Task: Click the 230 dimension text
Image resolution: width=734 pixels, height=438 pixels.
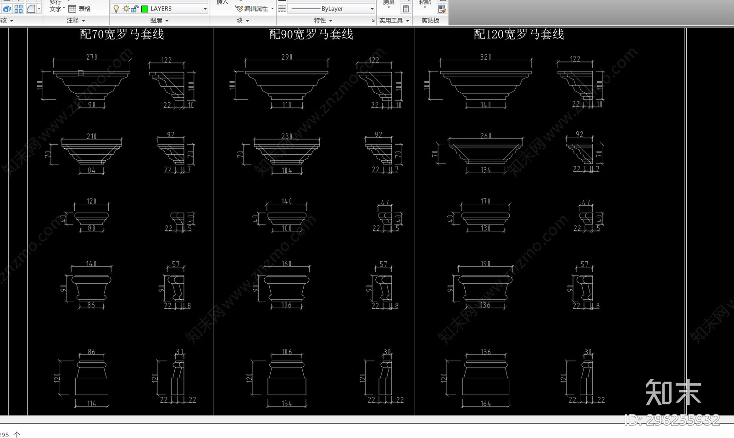Action: (x=287, y=136)
